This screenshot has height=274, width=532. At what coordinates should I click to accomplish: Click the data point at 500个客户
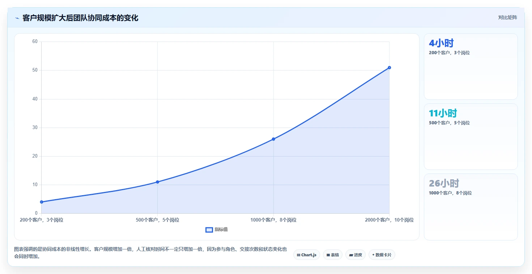157,182
